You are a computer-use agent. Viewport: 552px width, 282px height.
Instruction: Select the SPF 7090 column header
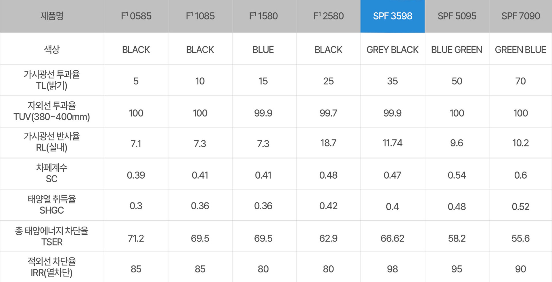click(521, 16)
